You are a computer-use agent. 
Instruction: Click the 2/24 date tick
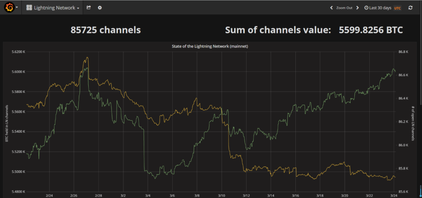click(x=49, y=196)
